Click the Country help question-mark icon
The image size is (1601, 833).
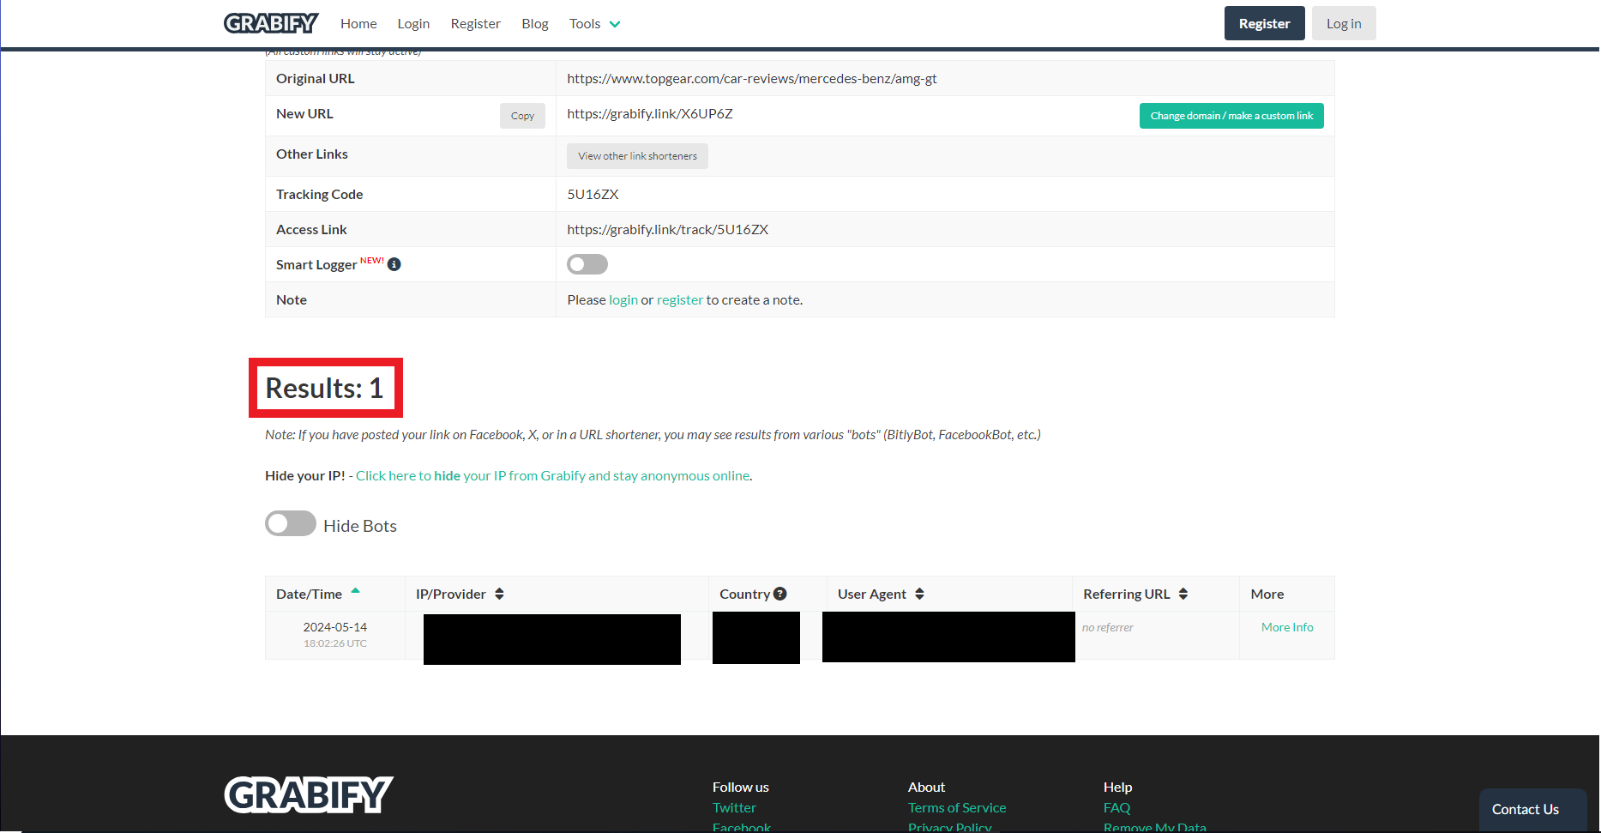pyautogui.click(x=780, y=594)
